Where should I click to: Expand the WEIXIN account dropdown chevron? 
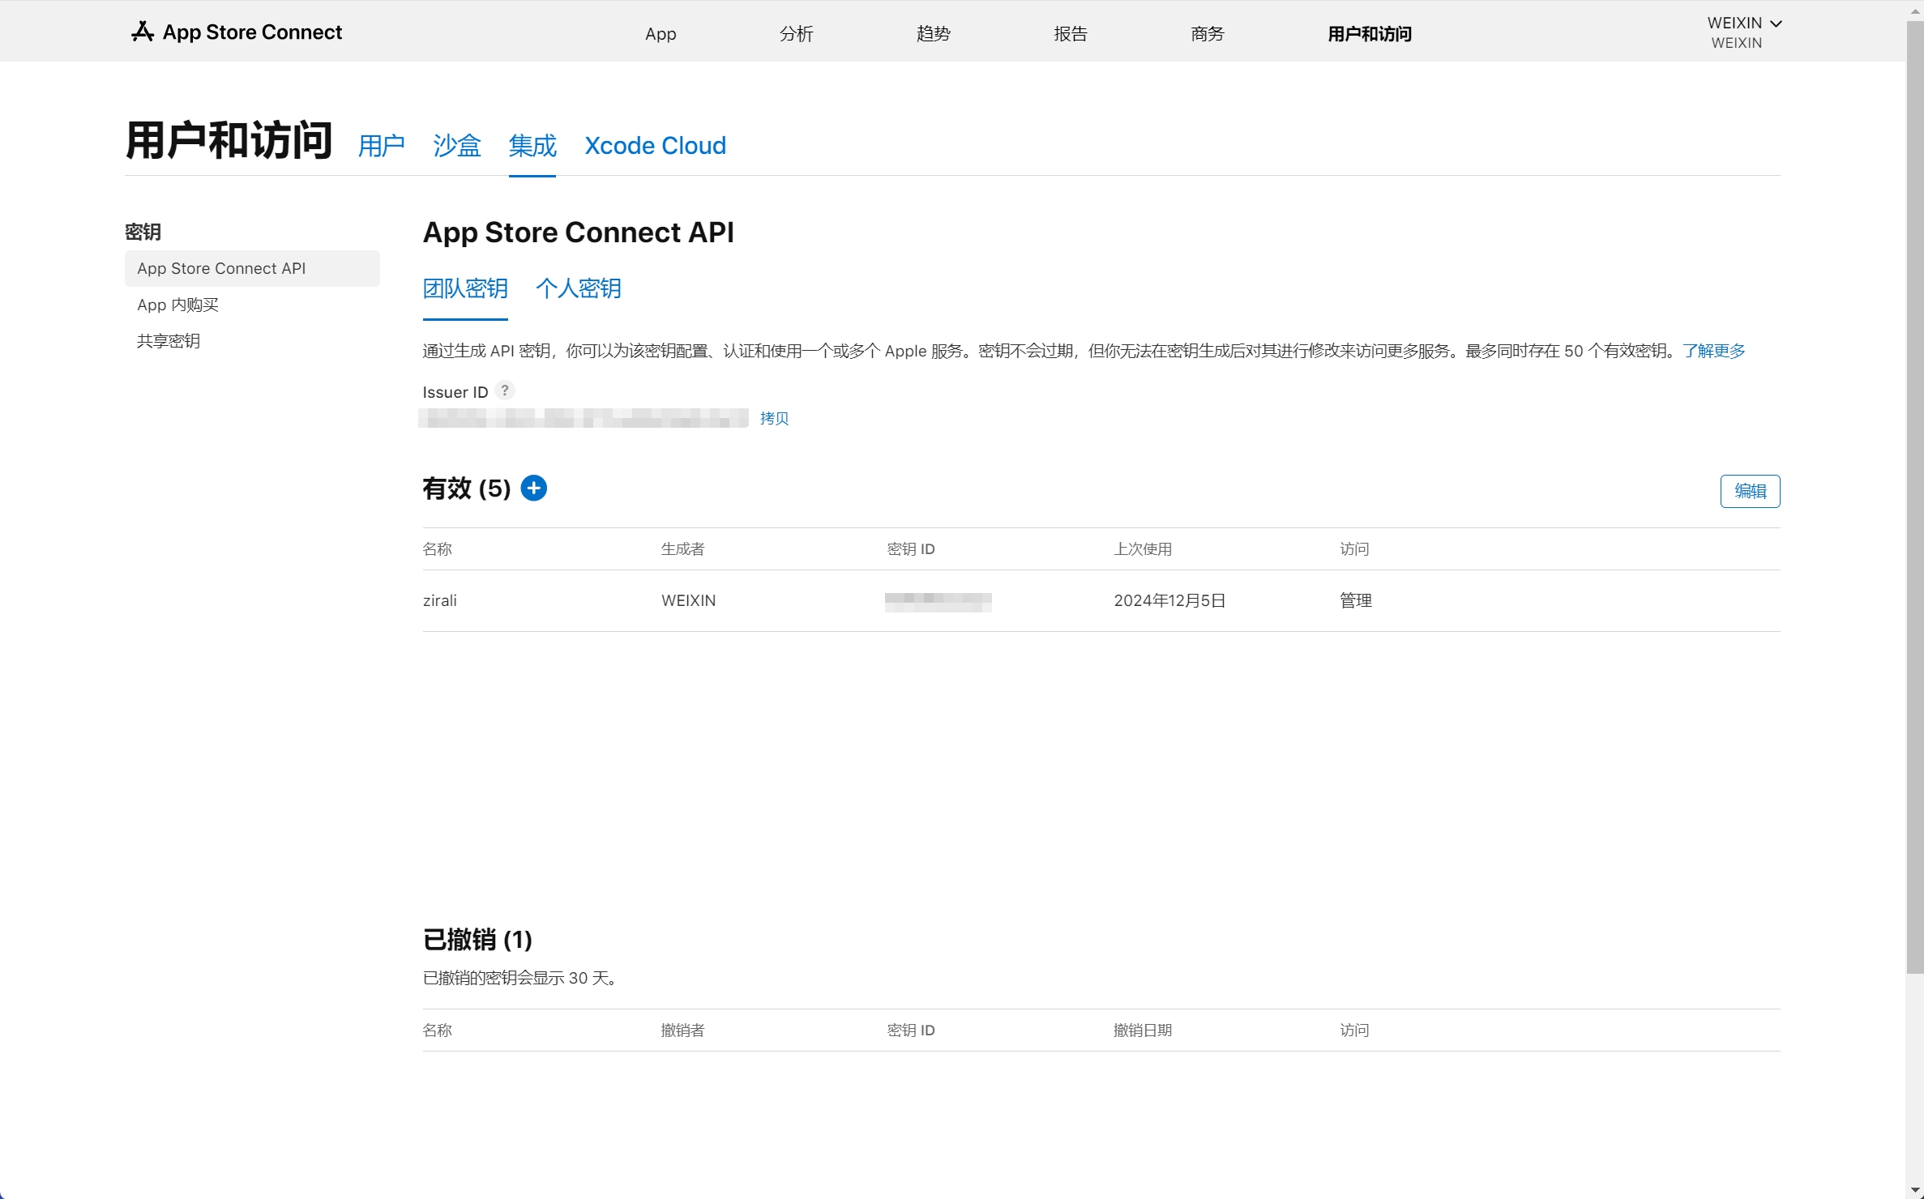point(1776,23)
